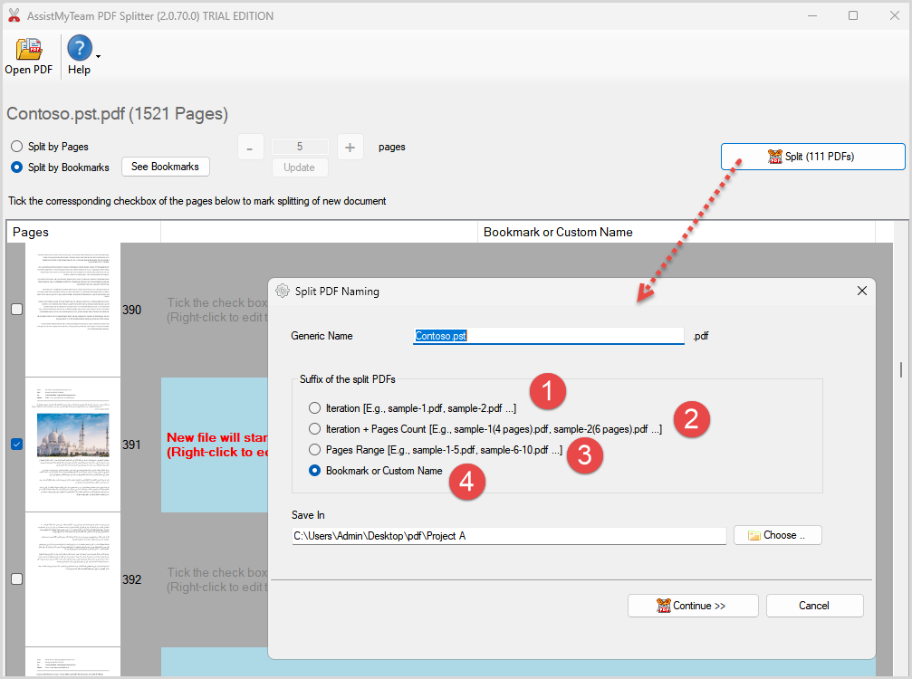Click the Help question mark icon
This screenshot has width=912, height=679.
[x=79, y=49]
